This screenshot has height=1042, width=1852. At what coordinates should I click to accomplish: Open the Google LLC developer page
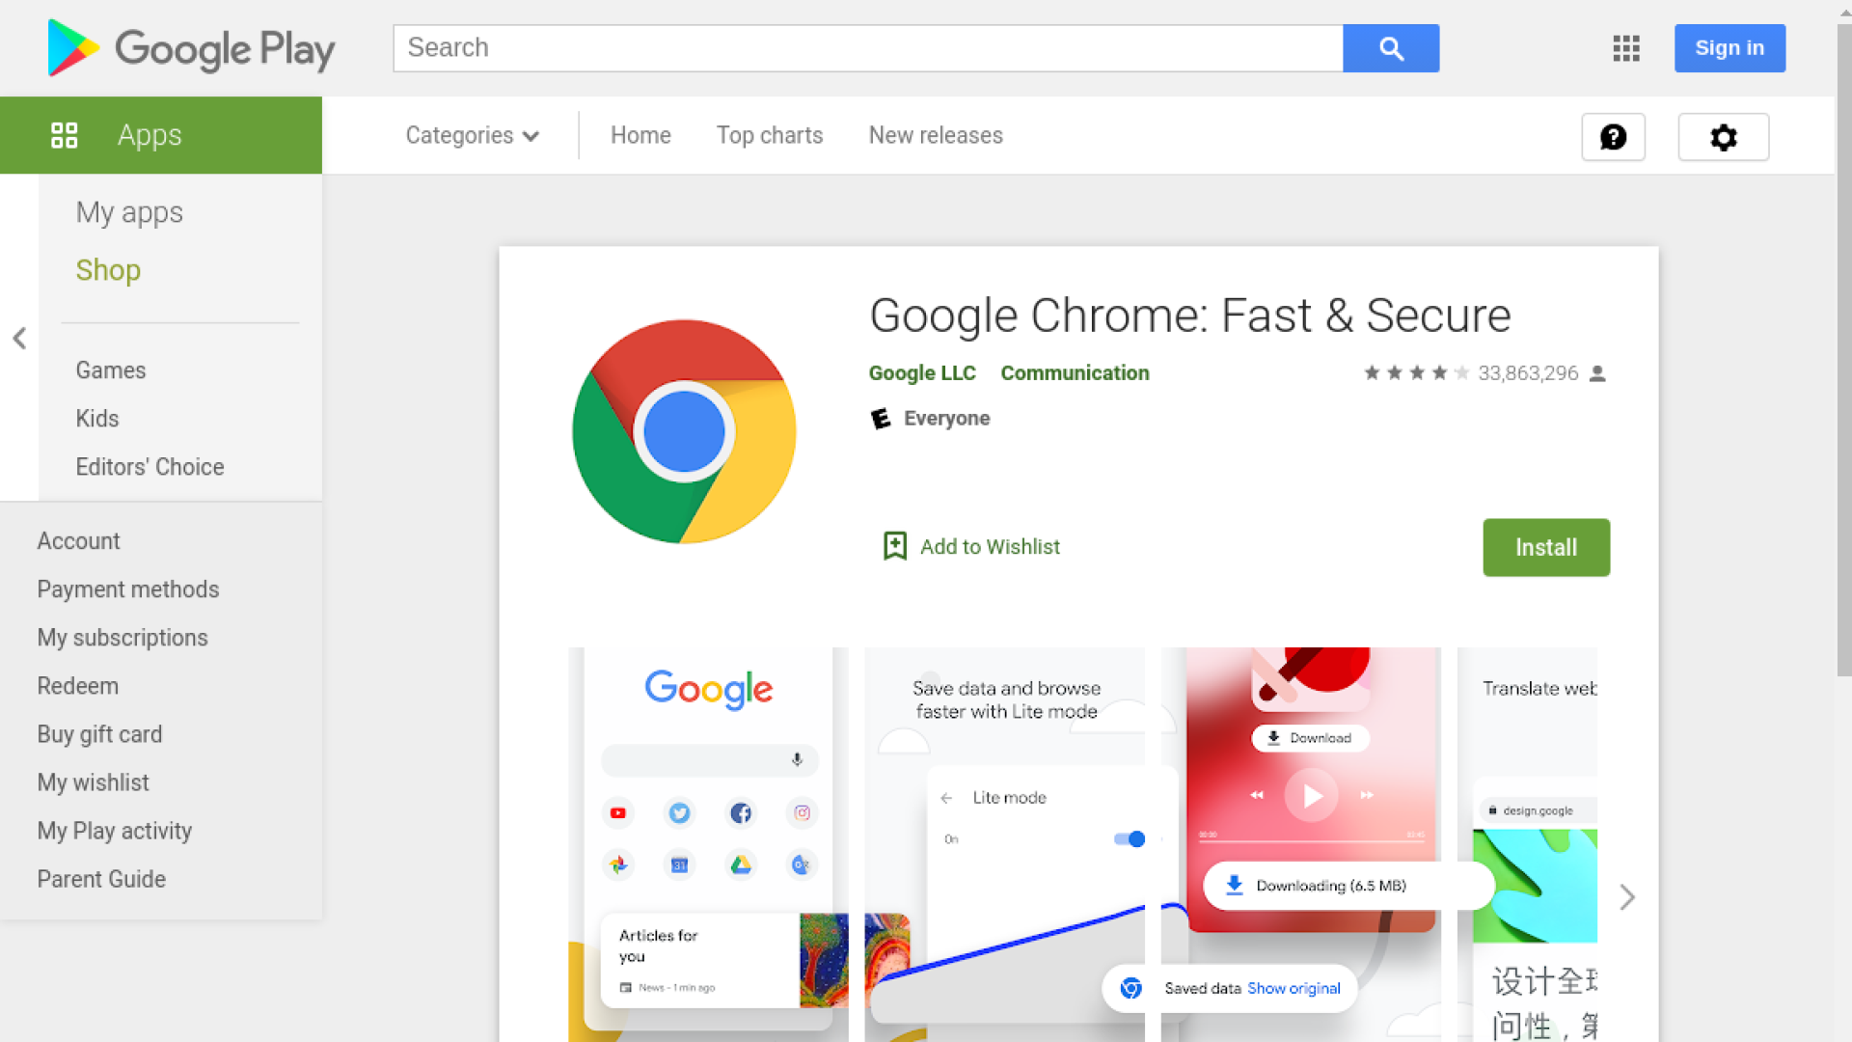[x=921, y=373]
